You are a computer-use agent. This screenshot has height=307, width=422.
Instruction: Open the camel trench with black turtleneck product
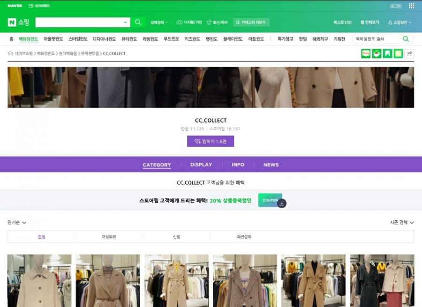(313, 281)
